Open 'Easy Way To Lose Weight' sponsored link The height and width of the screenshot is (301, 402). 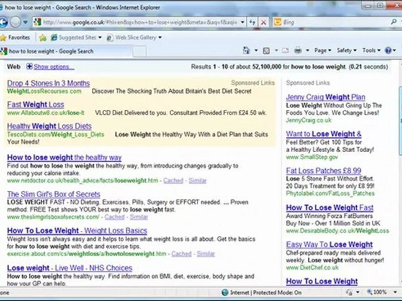(x=329, y=245)
